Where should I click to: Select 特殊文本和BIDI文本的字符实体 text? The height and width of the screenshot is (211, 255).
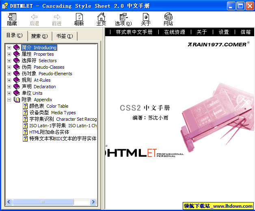click(x=63, y=139)
